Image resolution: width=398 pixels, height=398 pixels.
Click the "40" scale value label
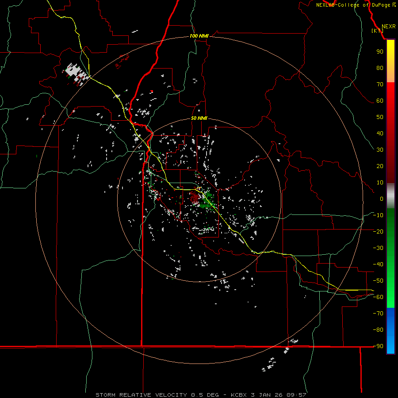(380, 133)
